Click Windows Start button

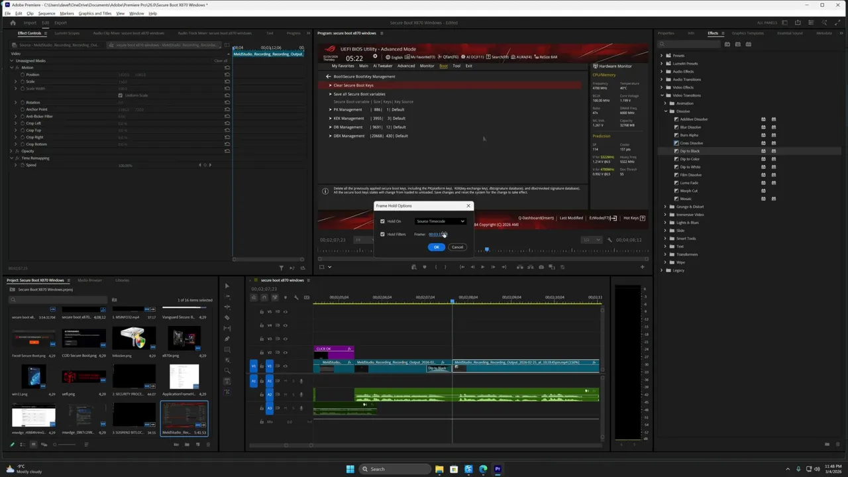pos(350,469)
